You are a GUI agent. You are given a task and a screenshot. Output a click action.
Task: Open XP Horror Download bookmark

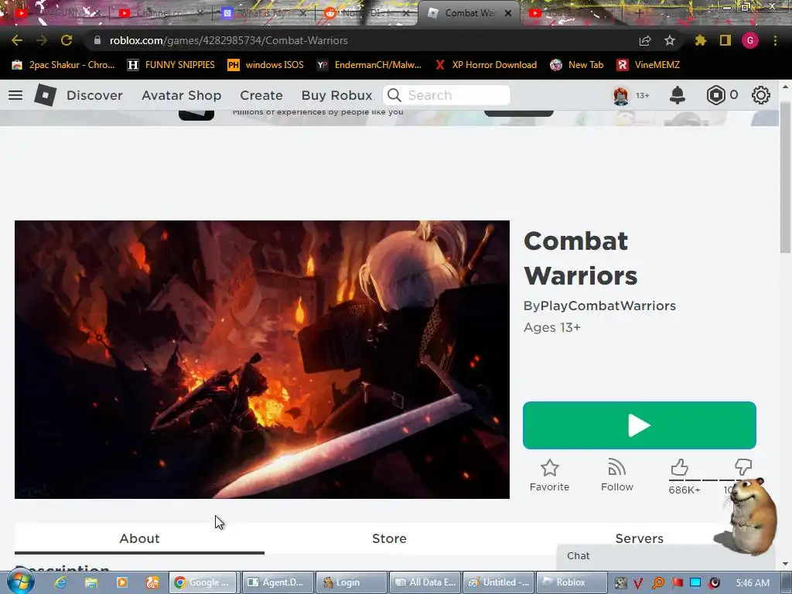point(486,65)
